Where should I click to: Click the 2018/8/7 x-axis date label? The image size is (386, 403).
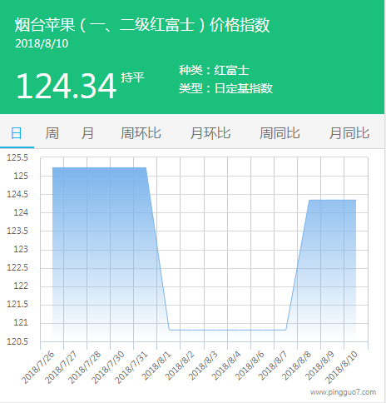[273, 366]
